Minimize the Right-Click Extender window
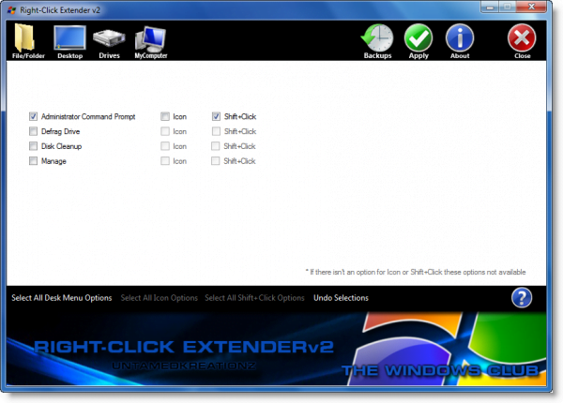Viewport: 563px width, 403px height. [x=490, y=7]
